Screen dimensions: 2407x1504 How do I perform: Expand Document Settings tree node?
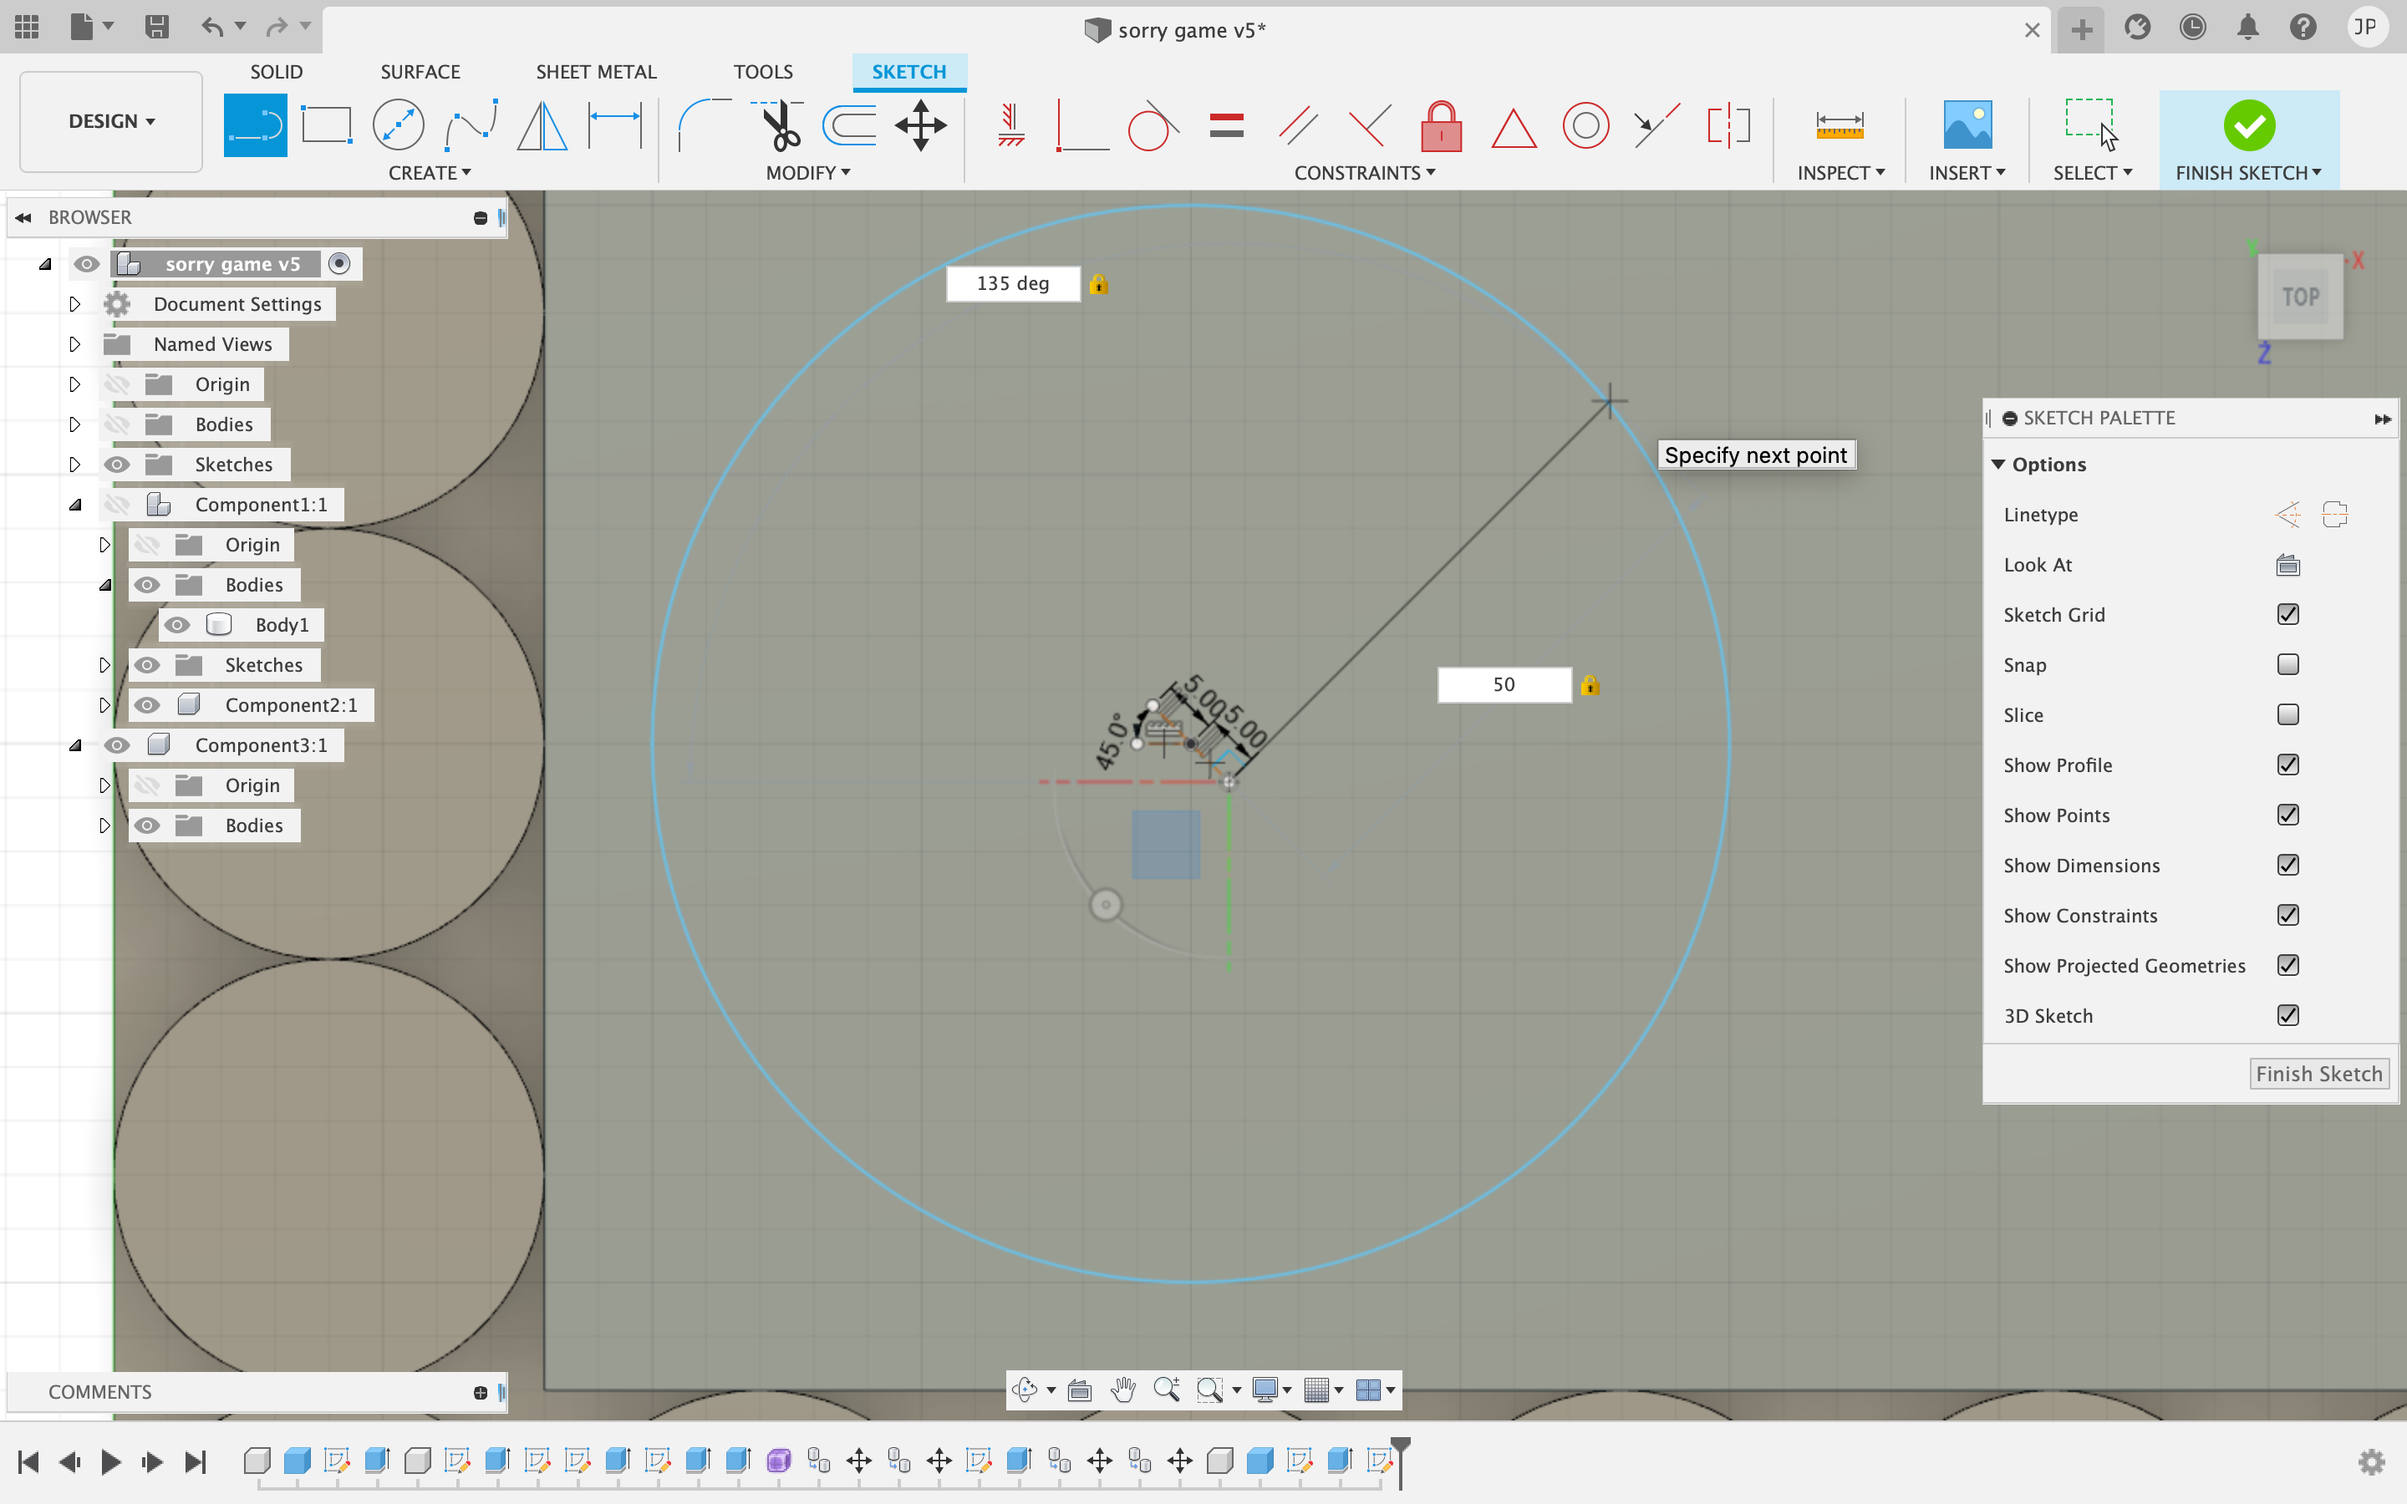[x=74, y=304]
